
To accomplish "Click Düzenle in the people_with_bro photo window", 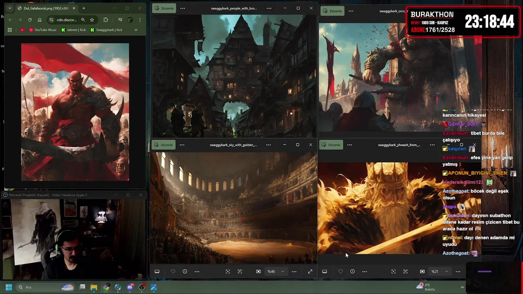I will [x=164, y=8].
